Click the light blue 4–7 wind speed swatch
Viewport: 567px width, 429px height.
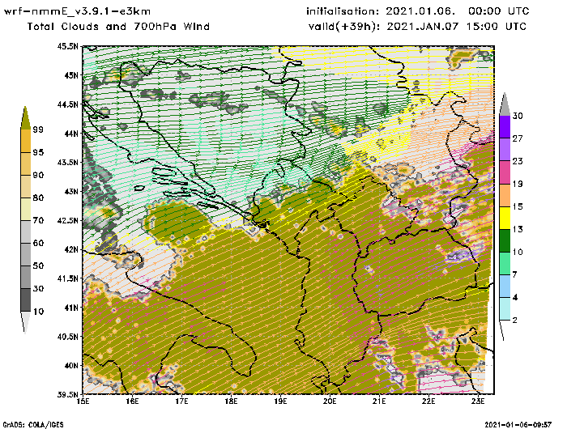coord(505,286)
